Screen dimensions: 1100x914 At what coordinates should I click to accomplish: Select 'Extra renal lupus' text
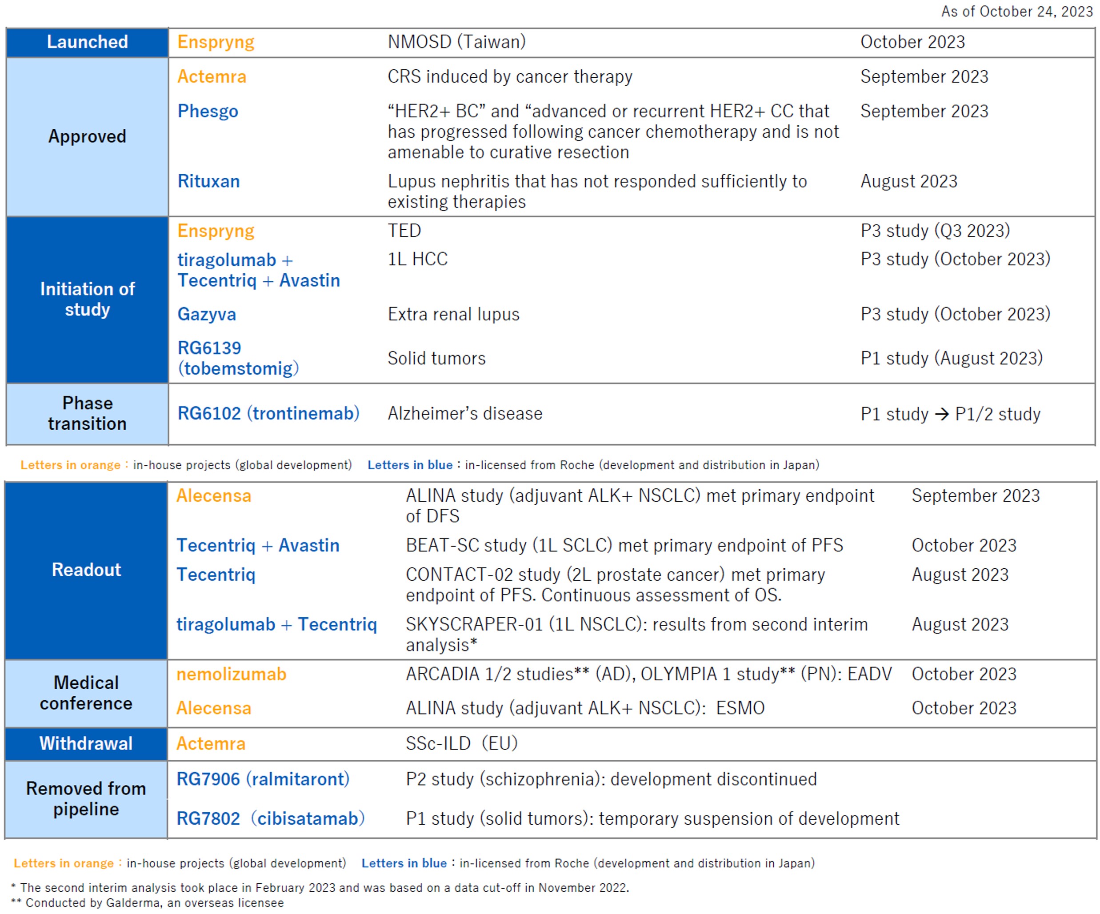tap(454, 314)
